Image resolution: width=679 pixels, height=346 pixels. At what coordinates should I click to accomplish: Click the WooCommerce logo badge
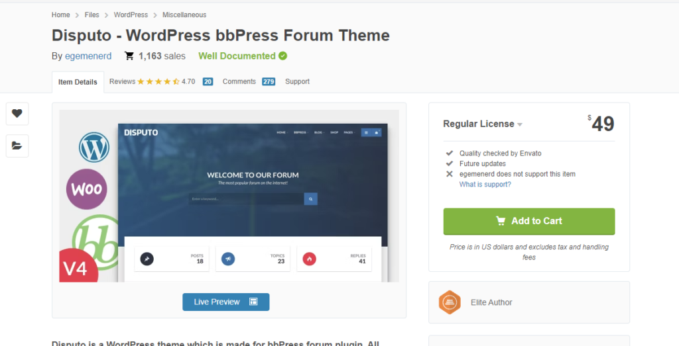[87, 189]
